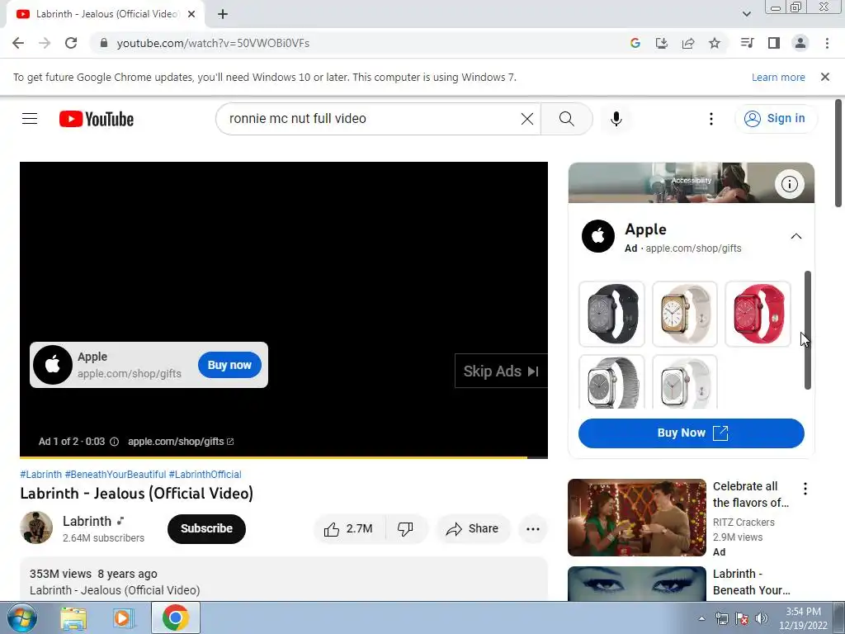This screenshot has height=634, width=845.
Task: Show hidden system tray icons arrow
Action: pyautogui.click(x=701, y=618)
